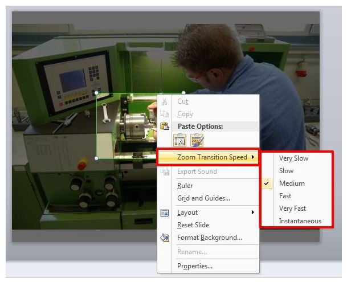
Task: Click the top-left handle of green zoom rectangle
Action: point(96,93)
